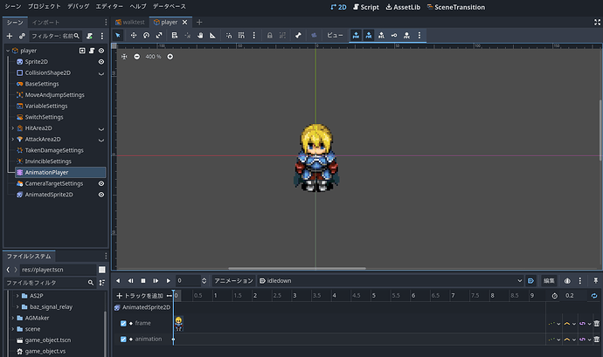
Task: Select the Rotate Mode tool
Action: pos(146,36)
